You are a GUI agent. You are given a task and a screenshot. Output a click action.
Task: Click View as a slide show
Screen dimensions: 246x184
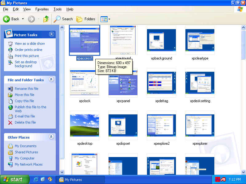pos(30,44)
